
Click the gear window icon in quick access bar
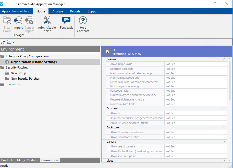pyautogui.click(x=9, y=42)
